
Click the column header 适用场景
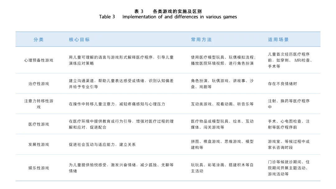pos(278,39)
